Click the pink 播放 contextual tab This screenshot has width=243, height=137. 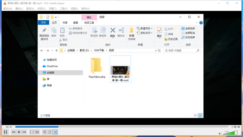tap(89, 17)
